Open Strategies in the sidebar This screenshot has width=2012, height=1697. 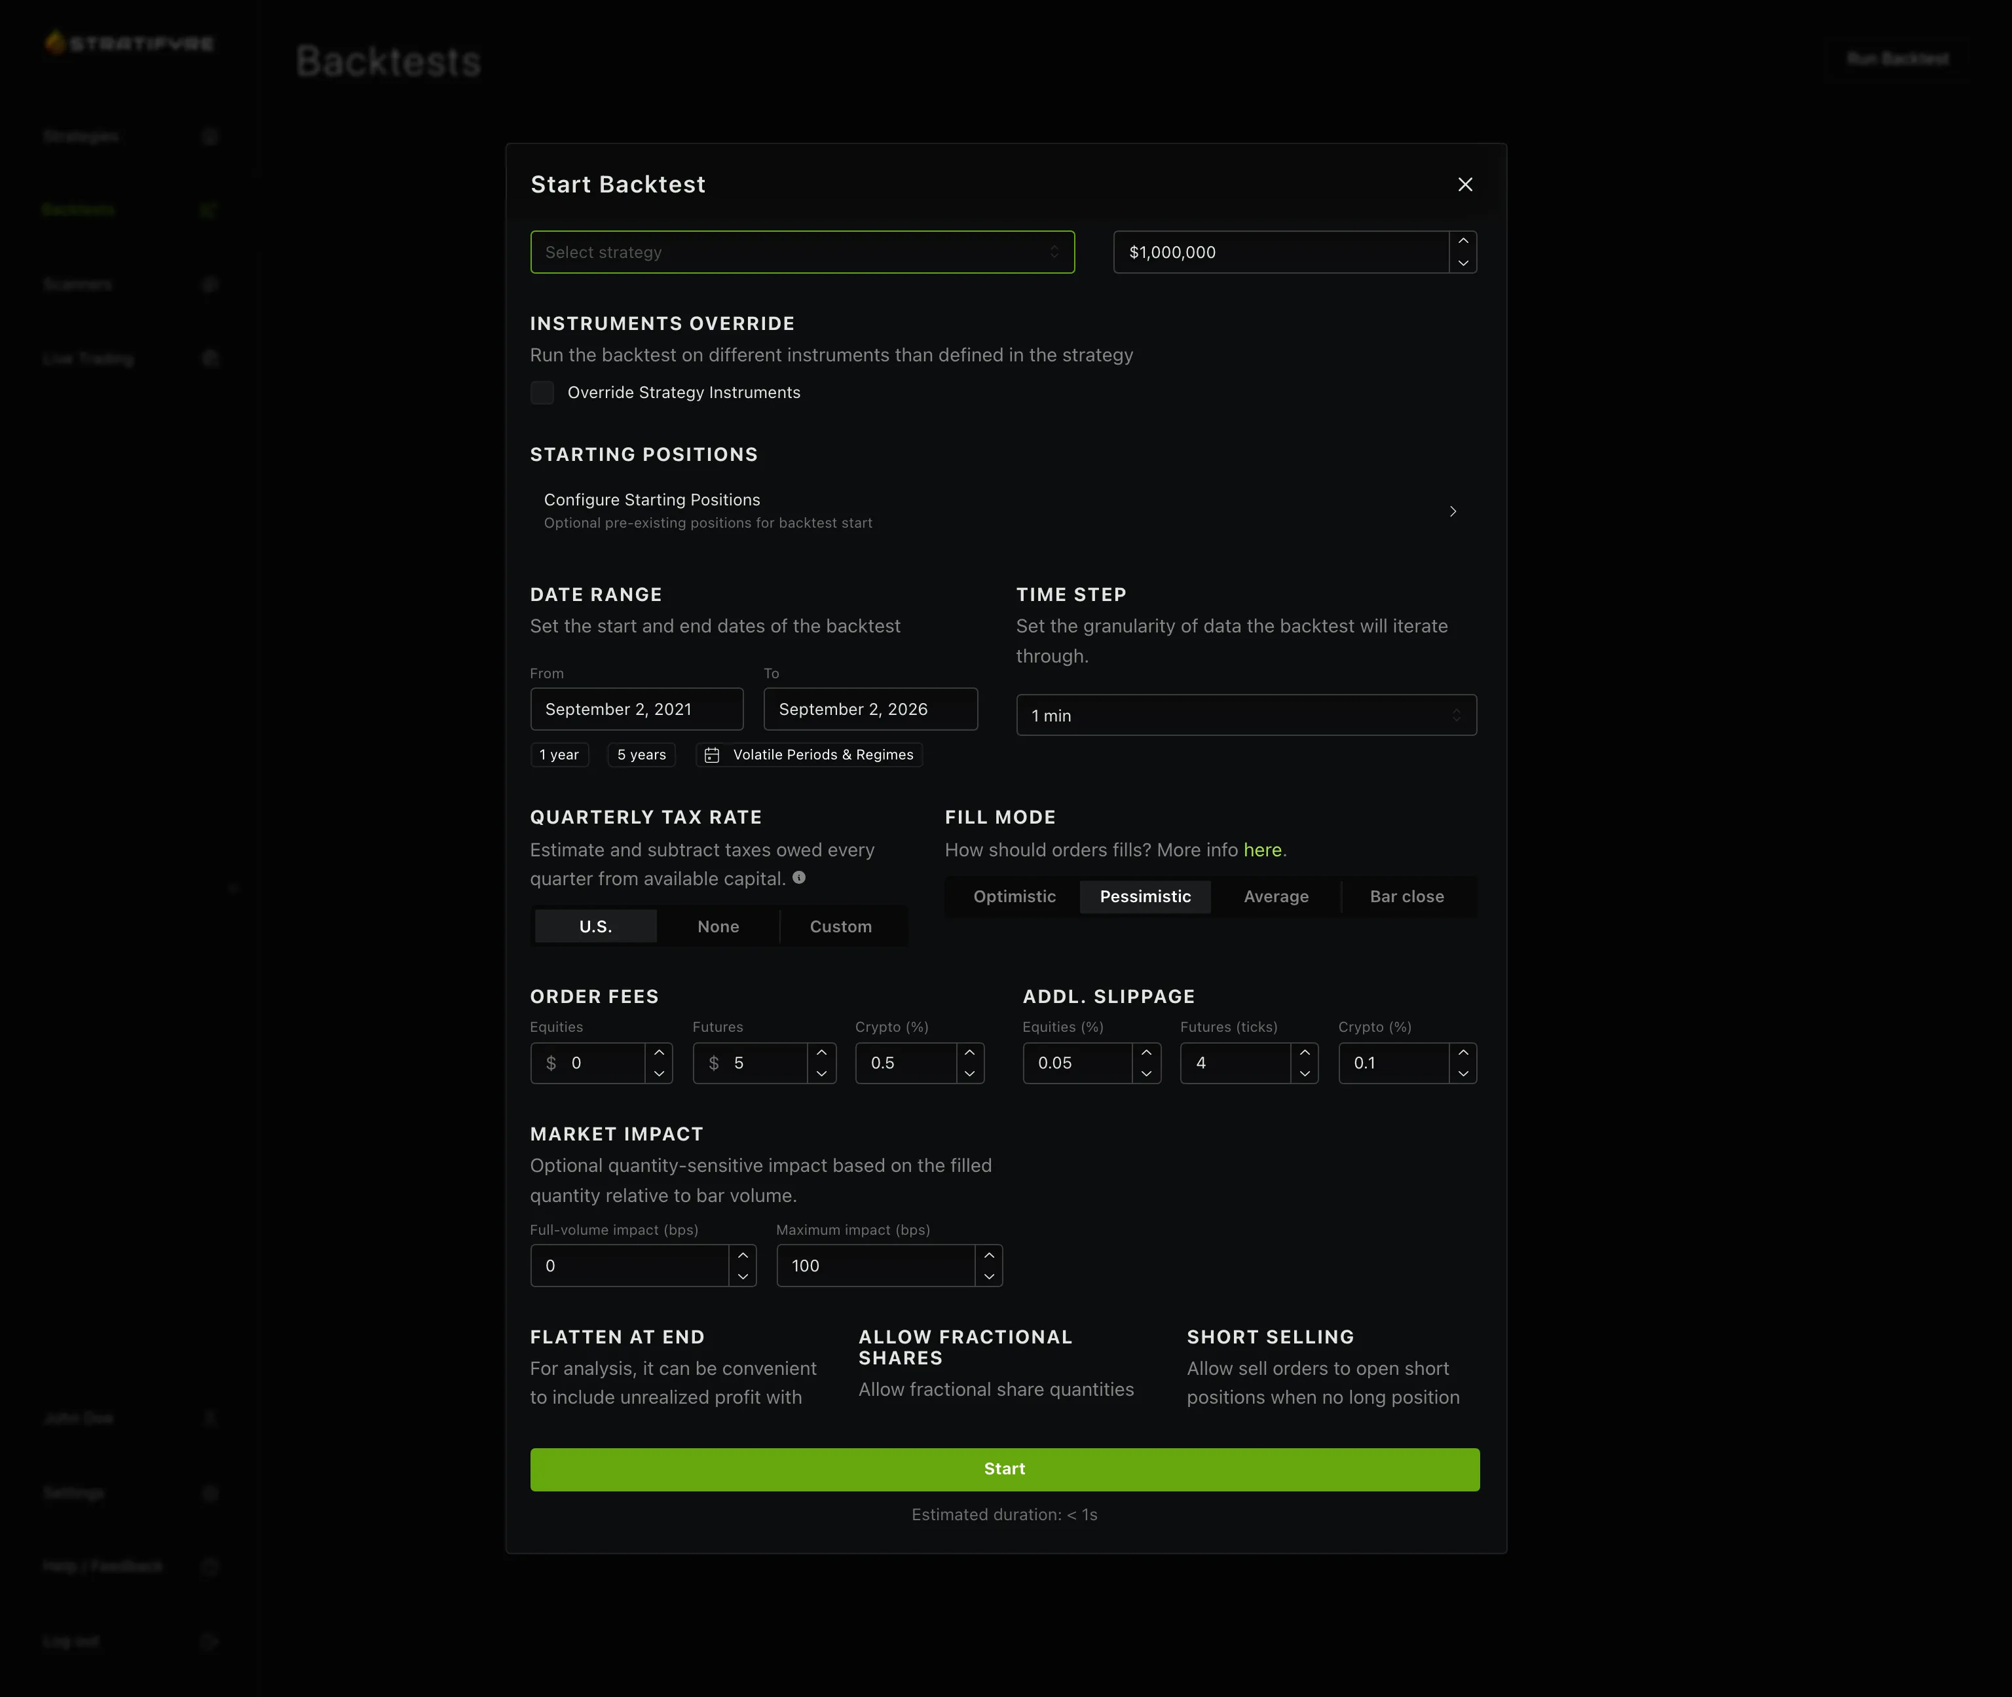pyautogui.click(x=131, y=137)
